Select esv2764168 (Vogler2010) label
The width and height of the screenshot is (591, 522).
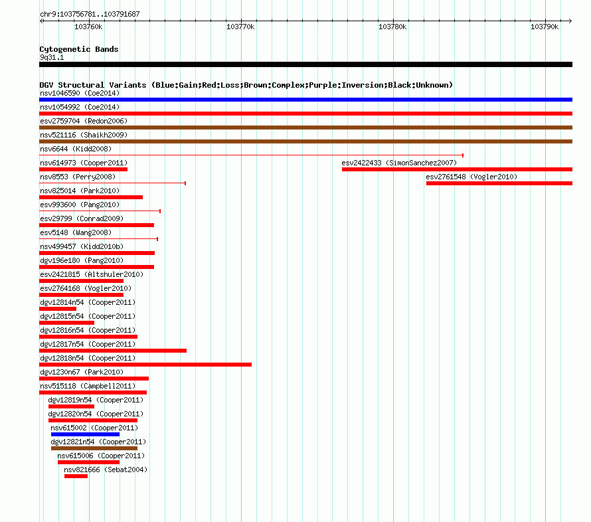click(86, 288)
